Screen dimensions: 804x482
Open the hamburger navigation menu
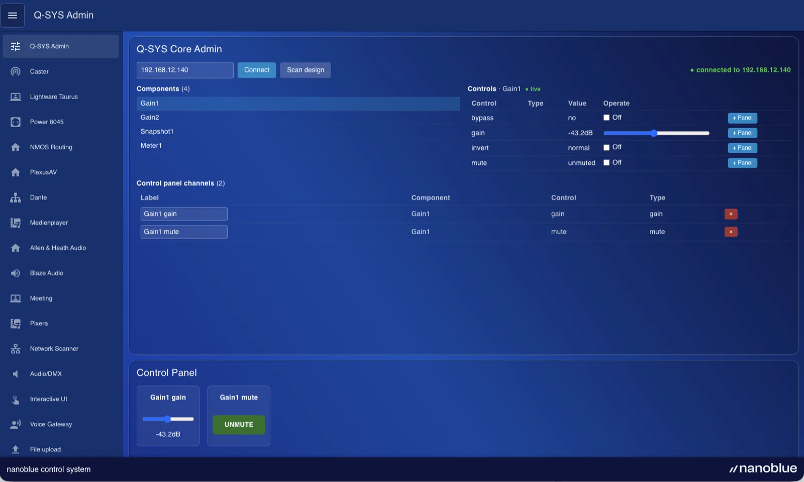click(13, 15)
